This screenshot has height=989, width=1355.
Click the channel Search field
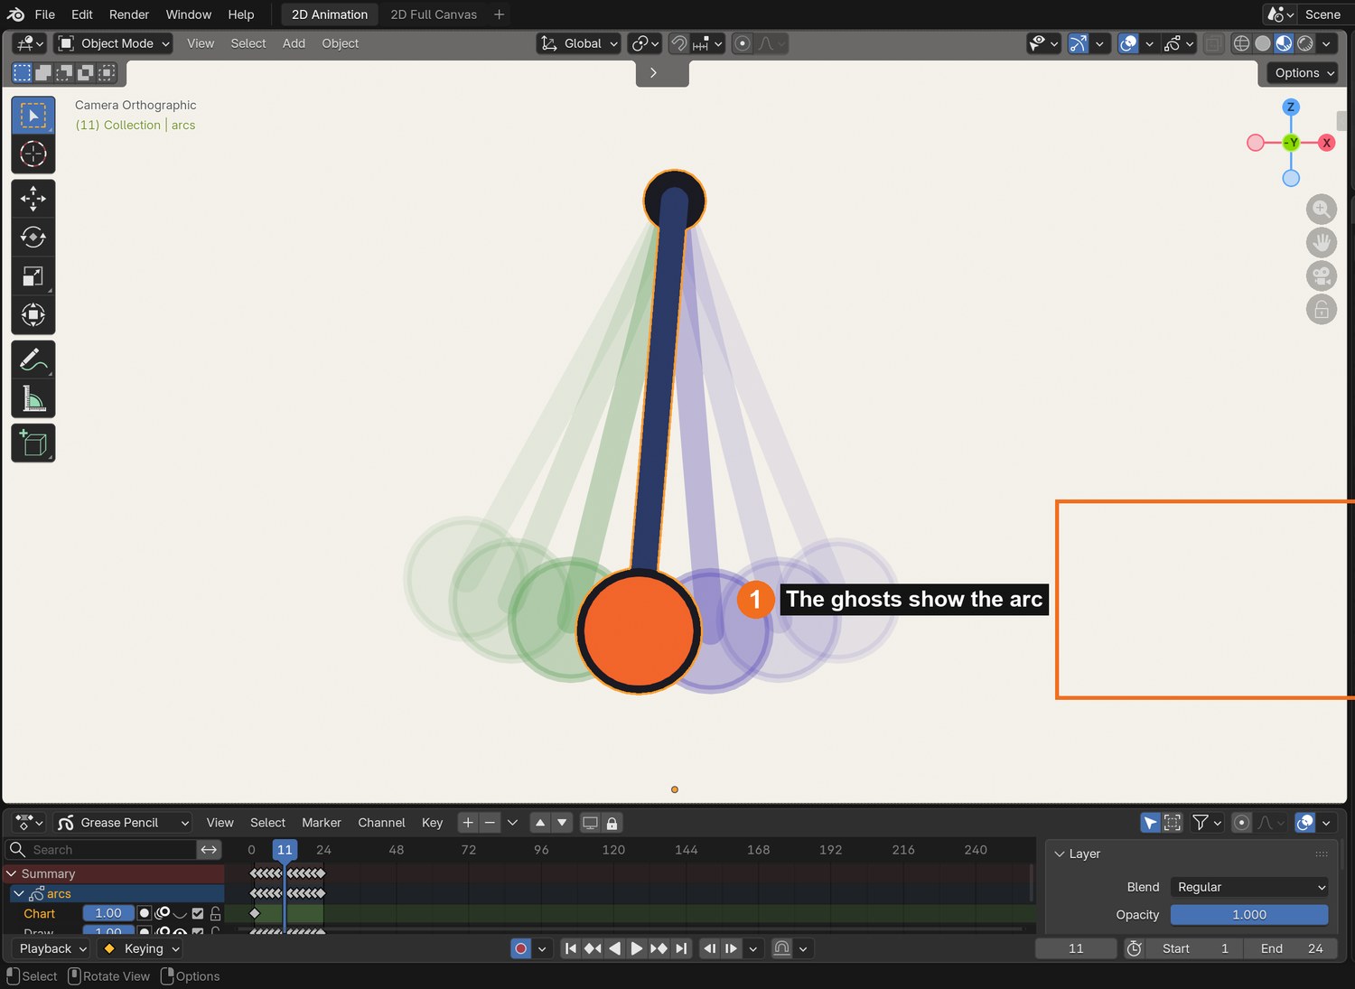point(101,850)
